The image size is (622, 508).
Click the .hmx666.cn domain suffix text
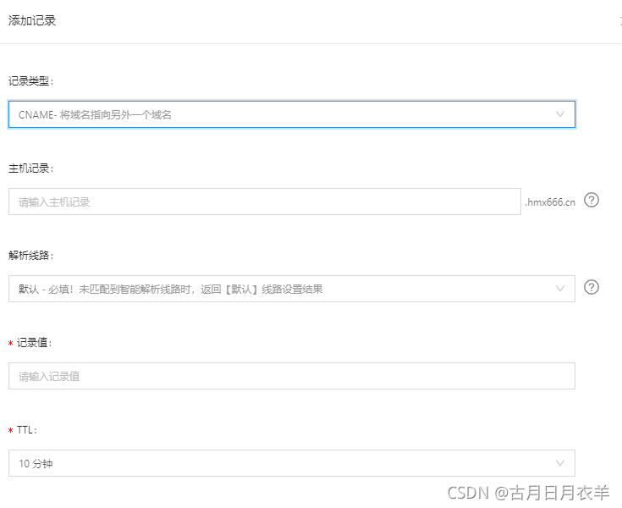tap(550, 202)
